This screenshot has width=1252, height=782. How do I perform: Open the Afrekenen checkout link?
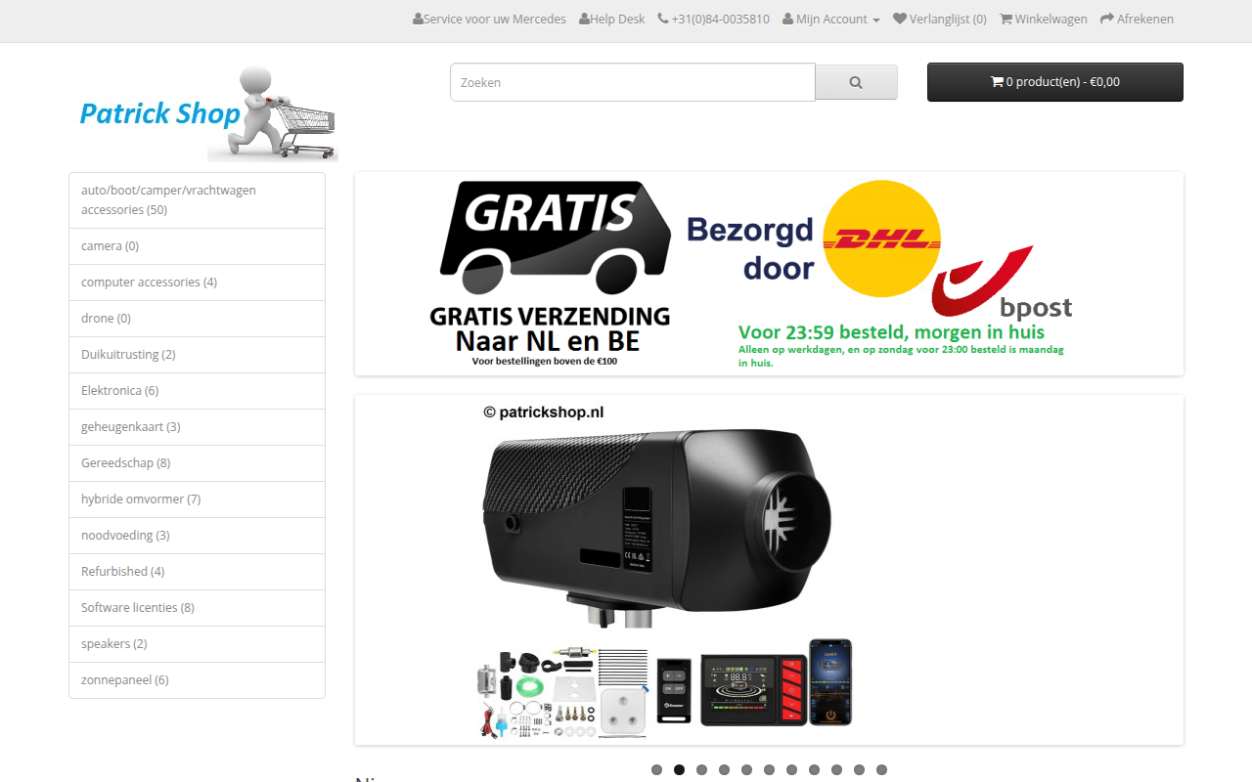[1137, 19]
